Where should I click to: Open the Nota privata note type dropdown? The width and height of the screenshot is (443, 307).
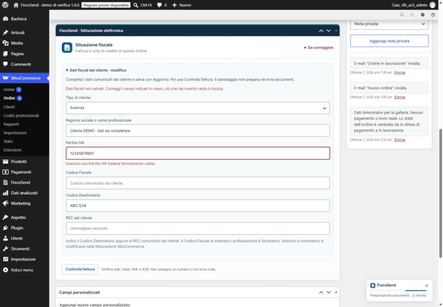click(389, 24)
